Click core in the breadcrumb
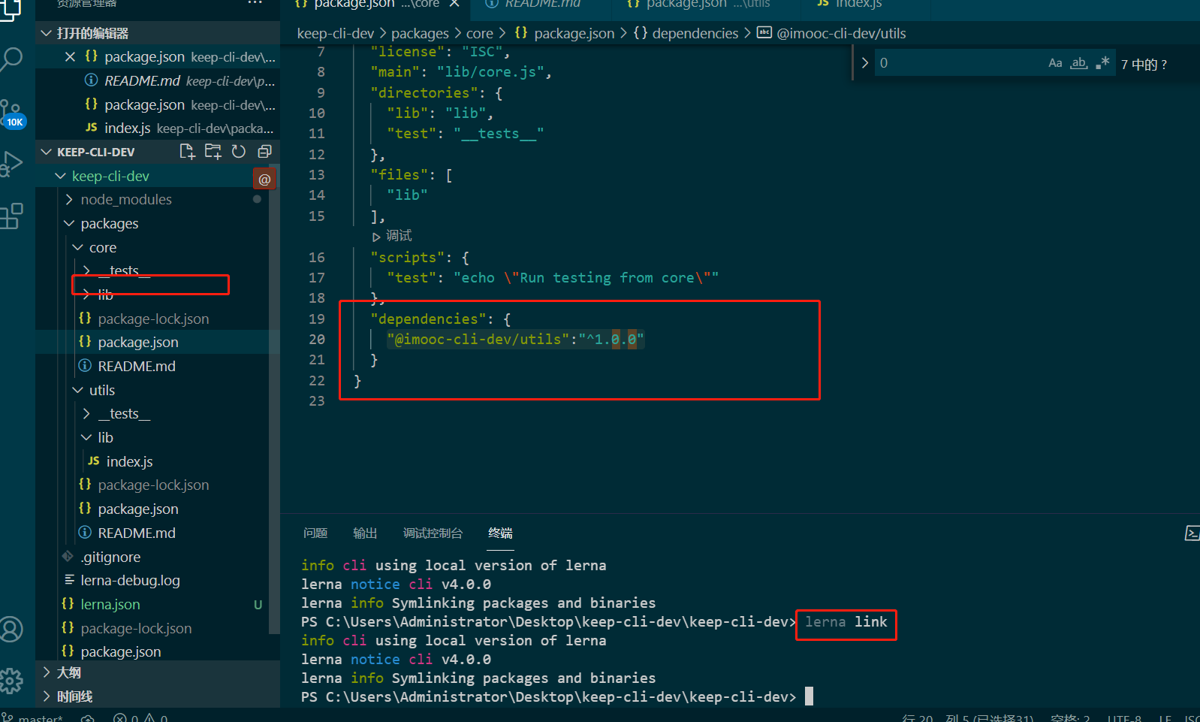1200x722 pixels. 480,33
